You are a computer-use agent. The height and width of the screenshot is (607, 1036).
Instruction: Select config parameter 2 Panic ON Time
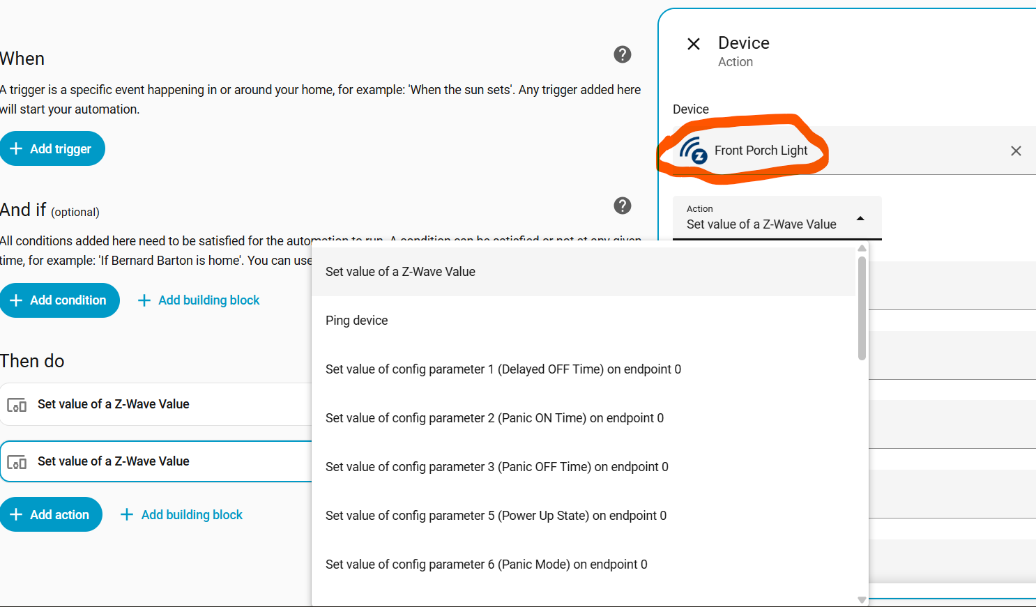point(494,418)
